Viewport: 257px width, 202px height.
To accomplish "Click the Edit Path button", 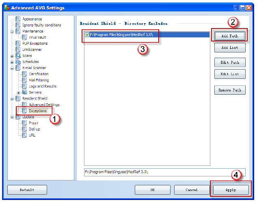I will pos(230,62).
